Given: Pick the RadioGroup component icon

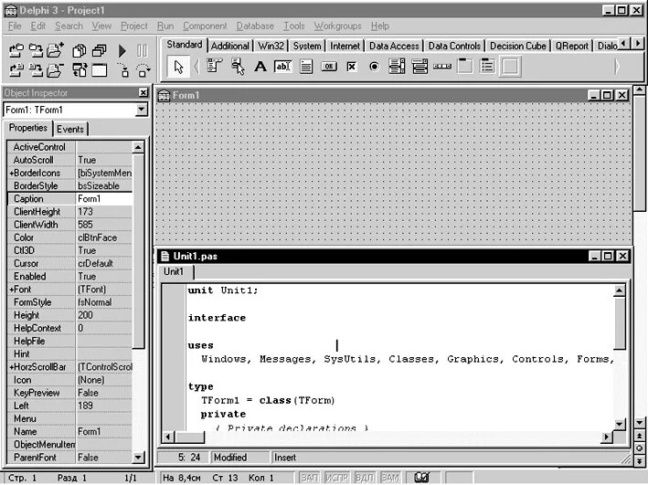Looking at the screenshot, I should 488,66.
